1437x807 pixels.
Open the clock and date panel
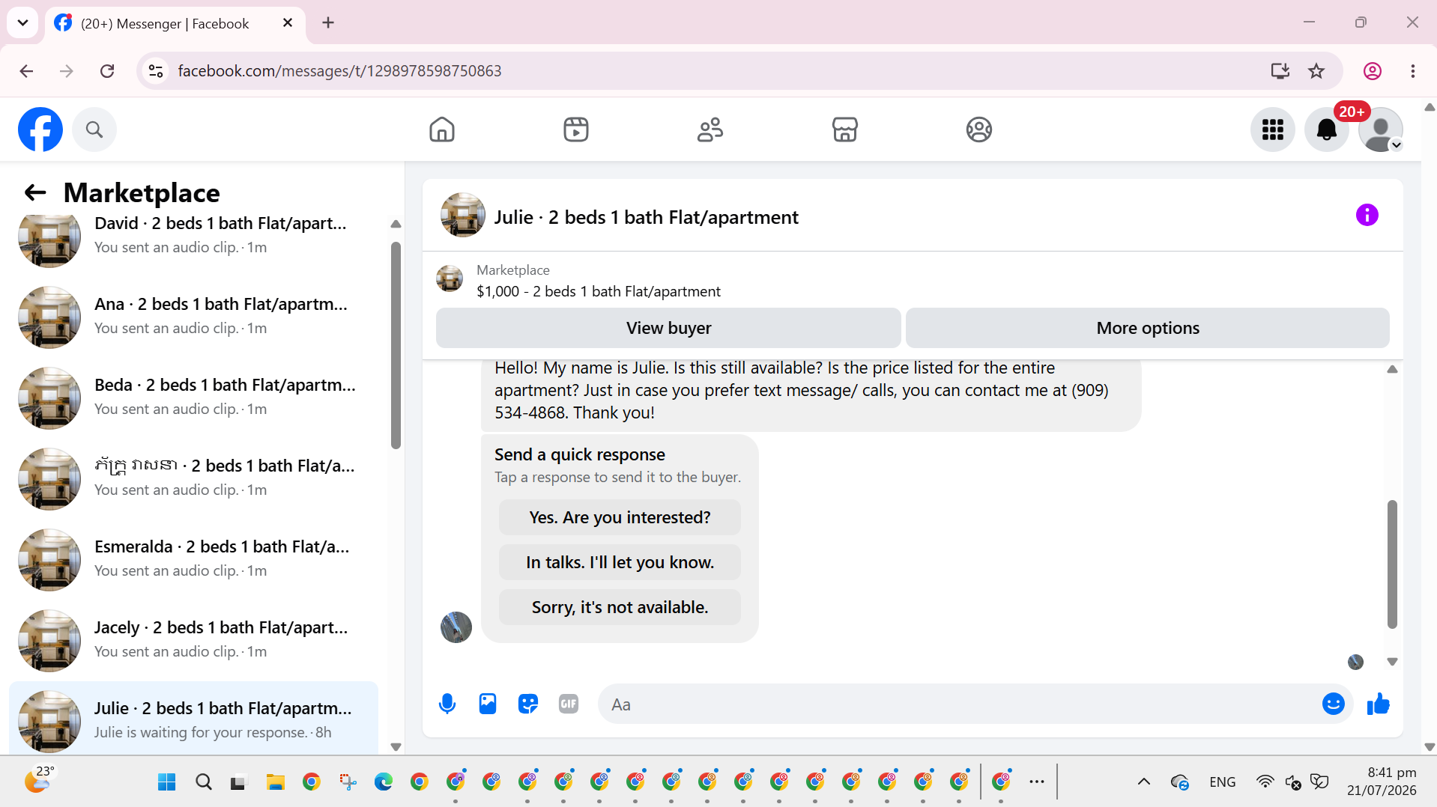tap(1382, 782)
